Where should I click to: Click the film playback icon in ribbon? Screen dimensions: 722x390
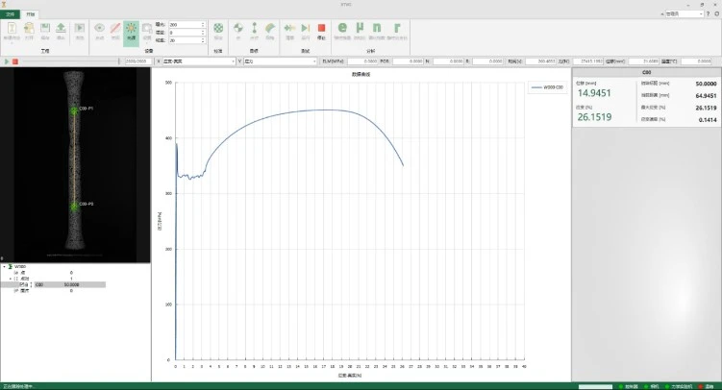click(x=80, y=29)
